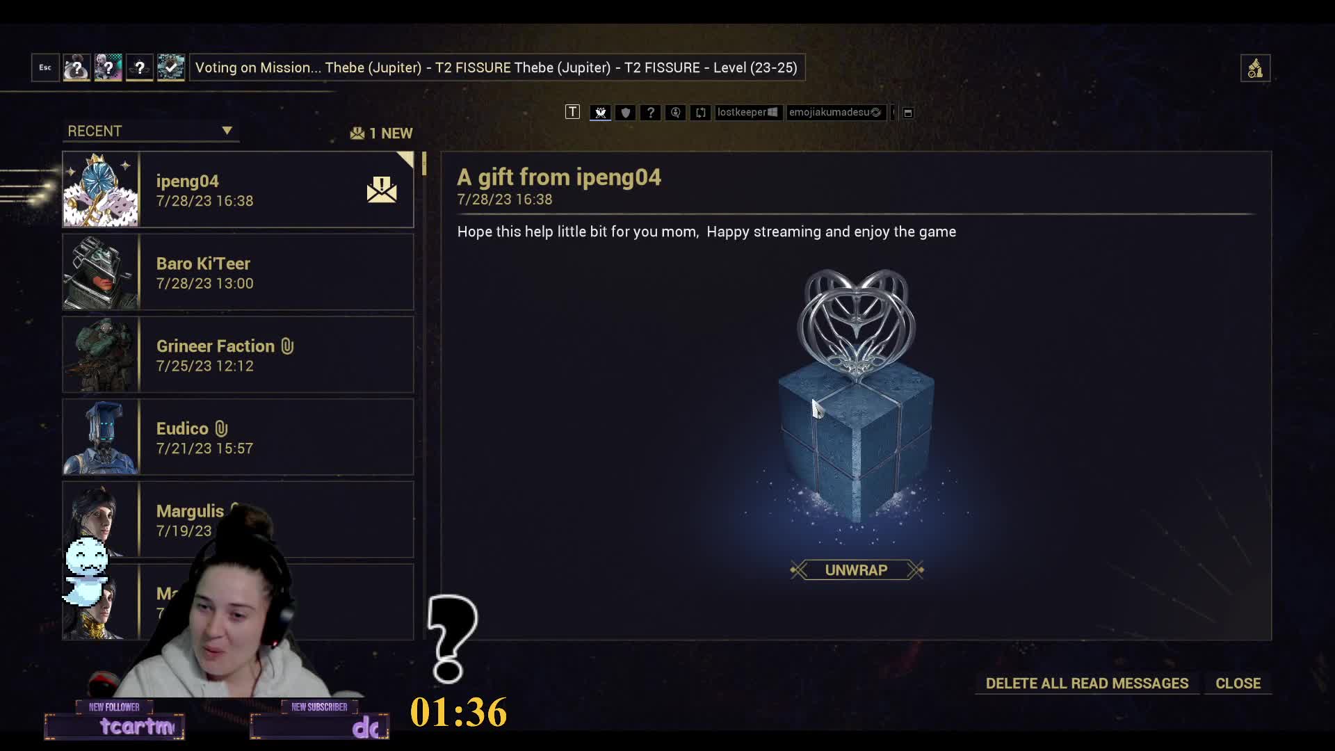Screen dimensions: 1335x751
Task: Click the top-right market inventory icon
Action: [1255, 68]
